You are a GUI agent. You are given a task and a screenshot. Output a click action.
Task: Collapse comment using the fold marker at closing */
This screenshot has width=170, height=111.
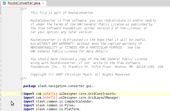coord(22,78)
